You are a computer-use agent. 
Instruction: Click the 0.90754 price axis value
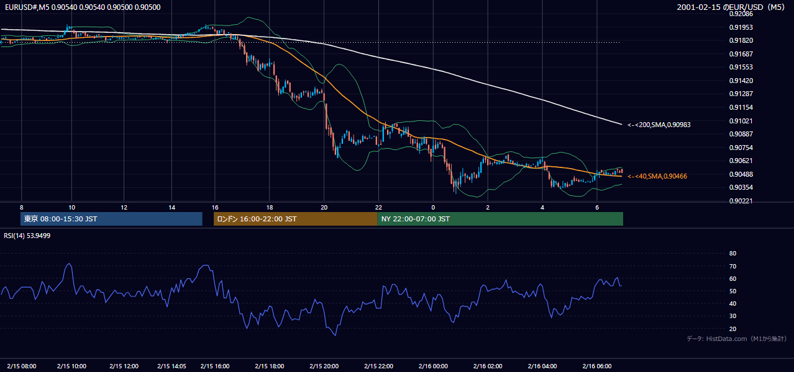[x=741, y=148]
